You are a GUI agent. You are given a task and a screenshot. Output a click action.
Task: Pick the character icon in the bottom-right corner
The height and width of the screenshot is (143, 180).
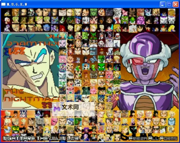(x=171, y=130)
